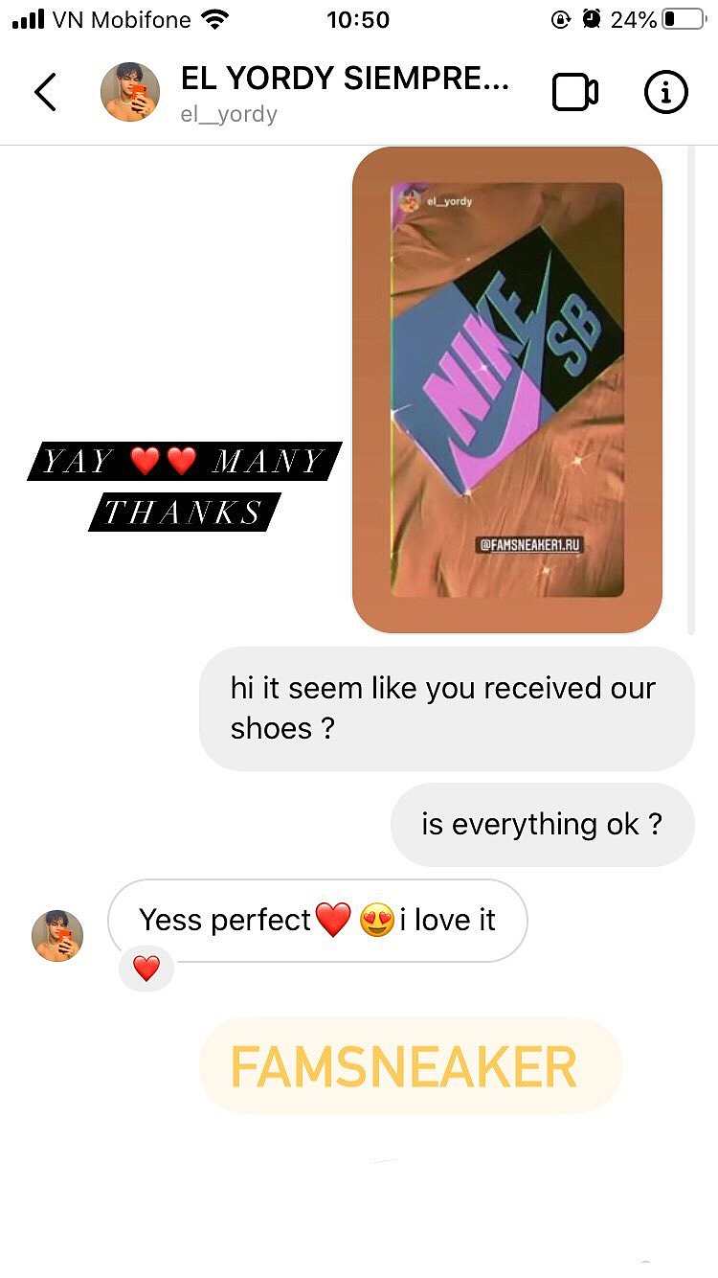The width and height of the screenshot is (718, 1278).
Task: Tap the el_yordy label inside the story
Action: coord(449,201)
